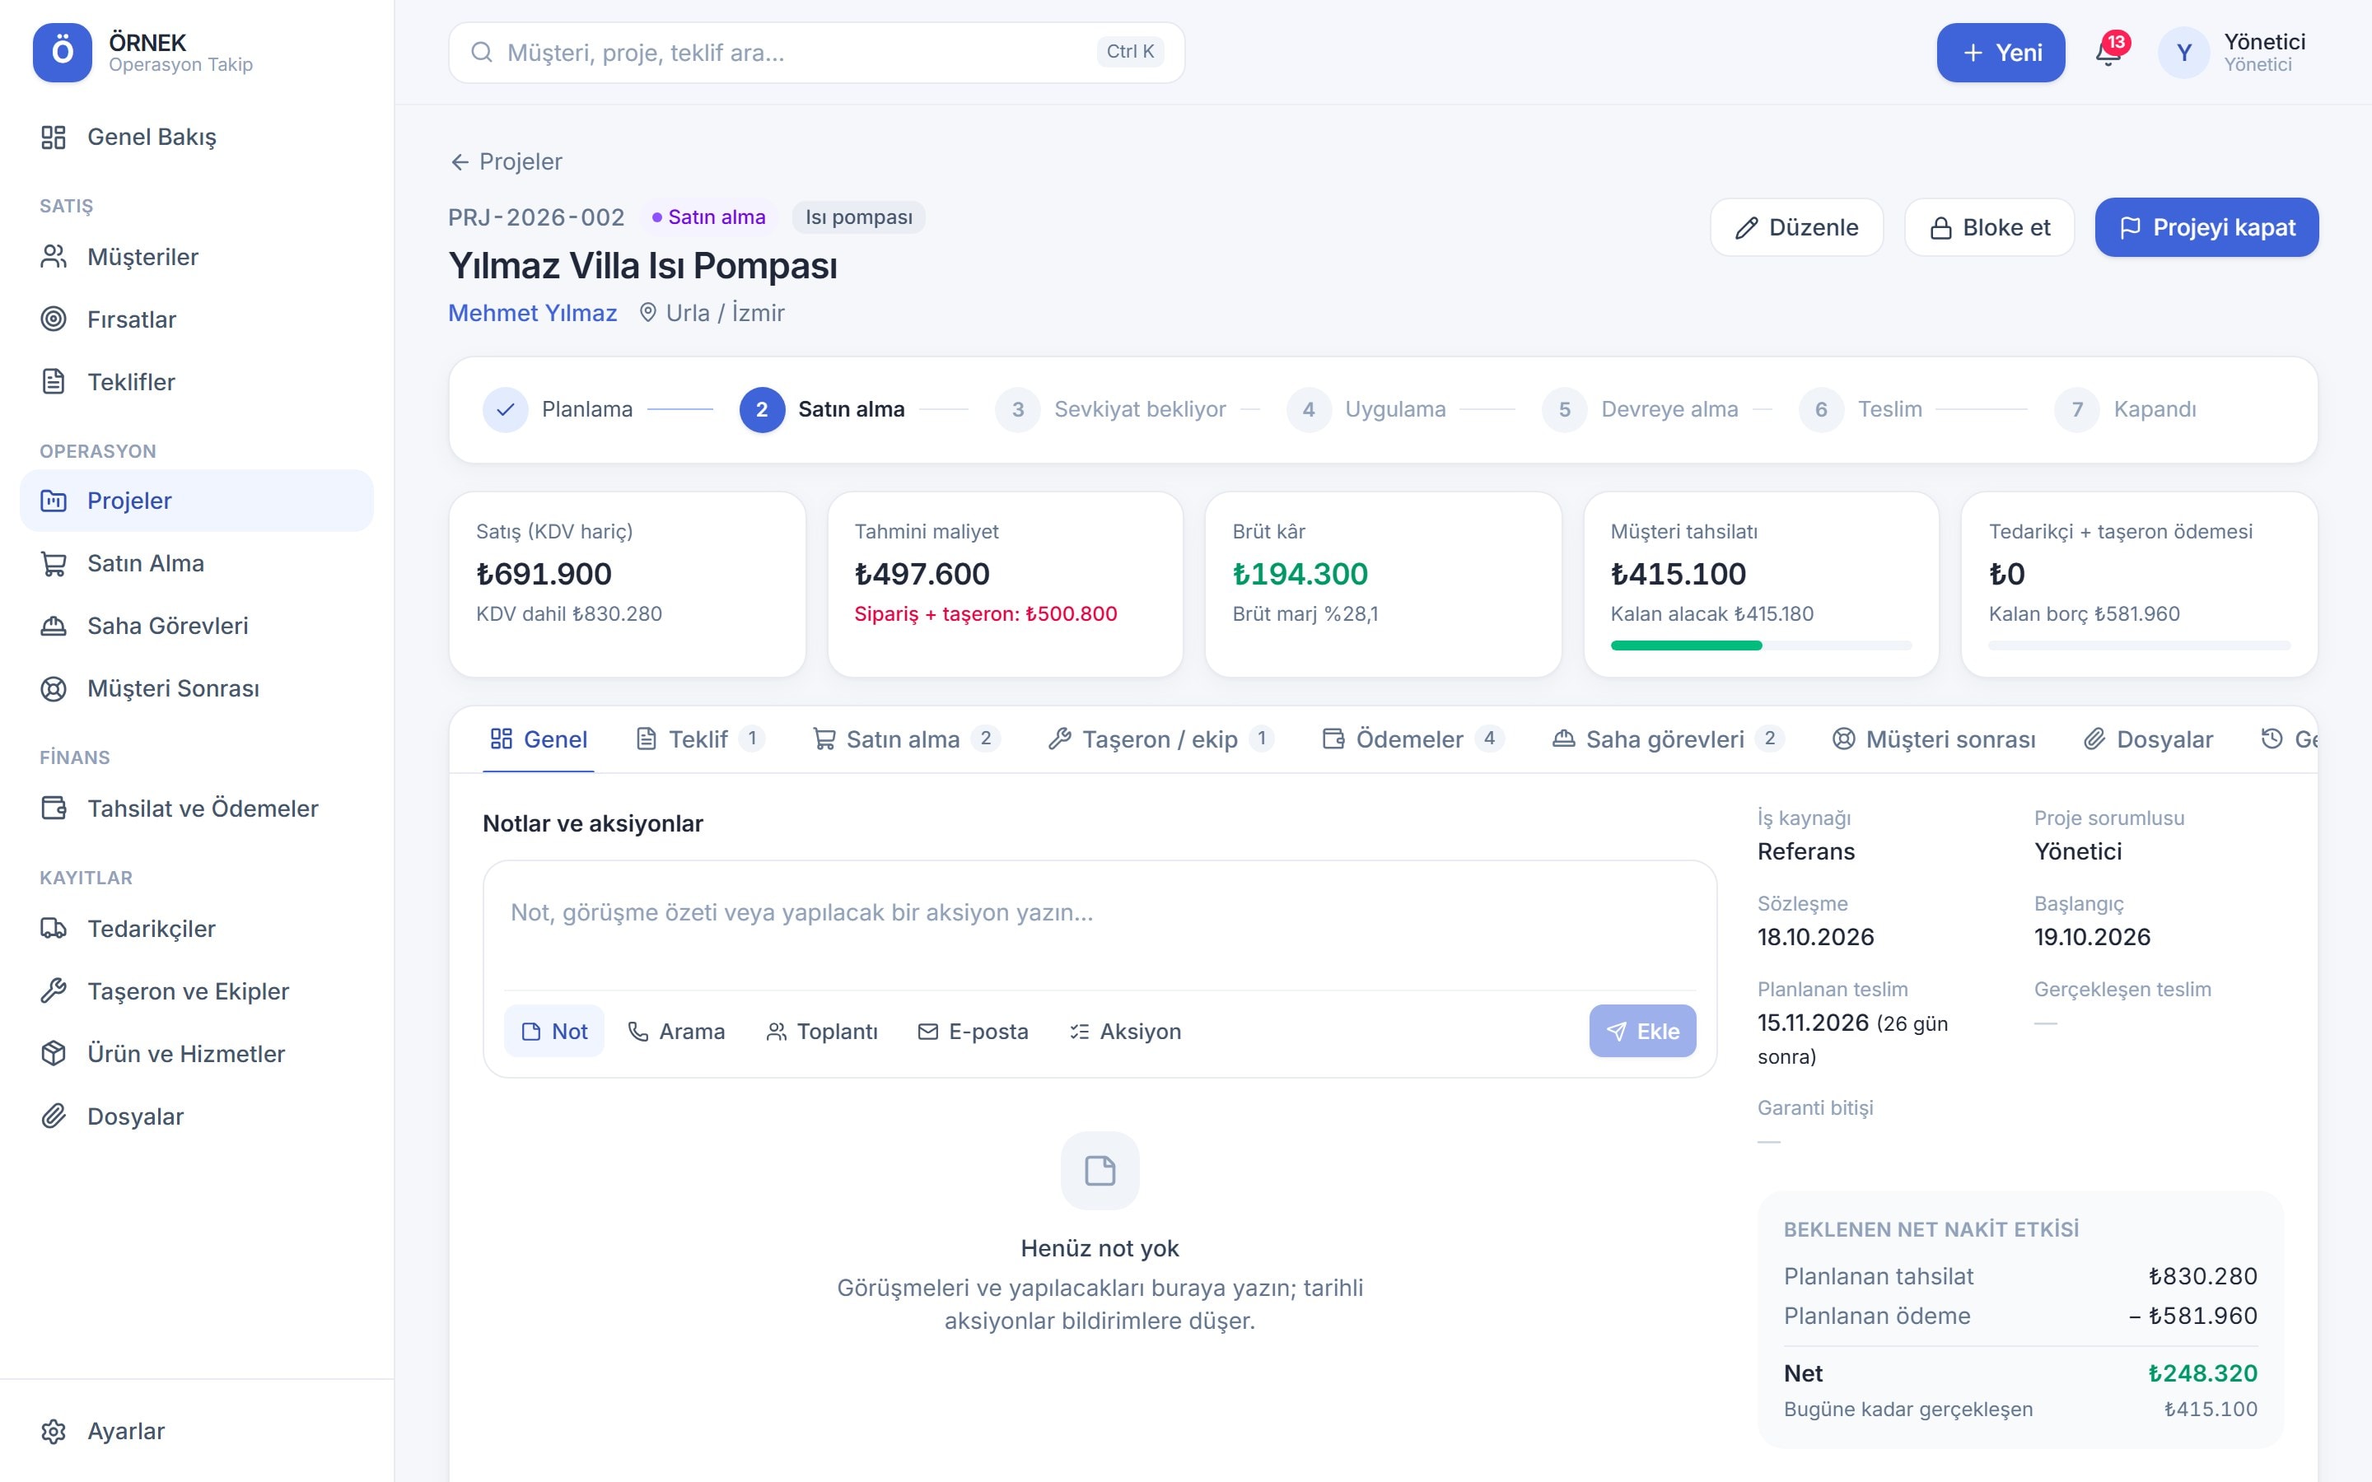The height and width of the screenshot is (1482, 2372).
Task: Click the Taşeron ve Ekipler wrench icon
Action: 54,992
